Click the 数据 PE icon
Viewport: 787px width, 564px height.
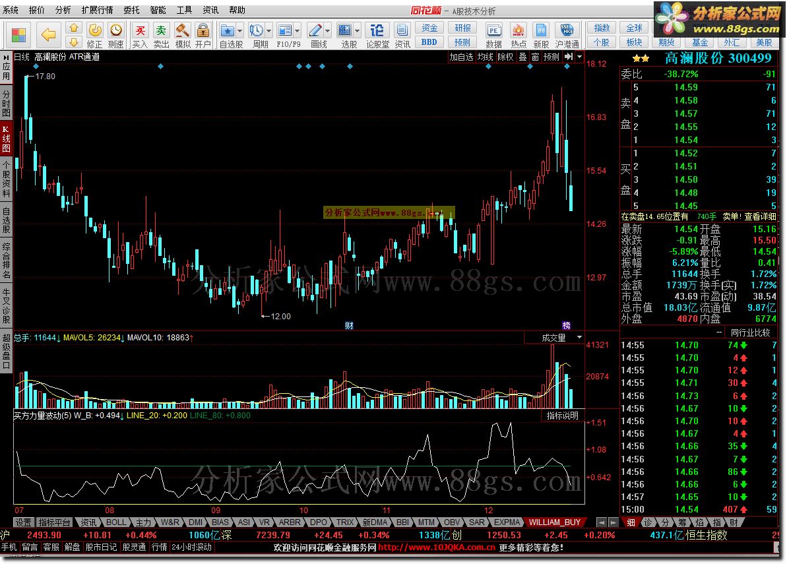point(494,30)
